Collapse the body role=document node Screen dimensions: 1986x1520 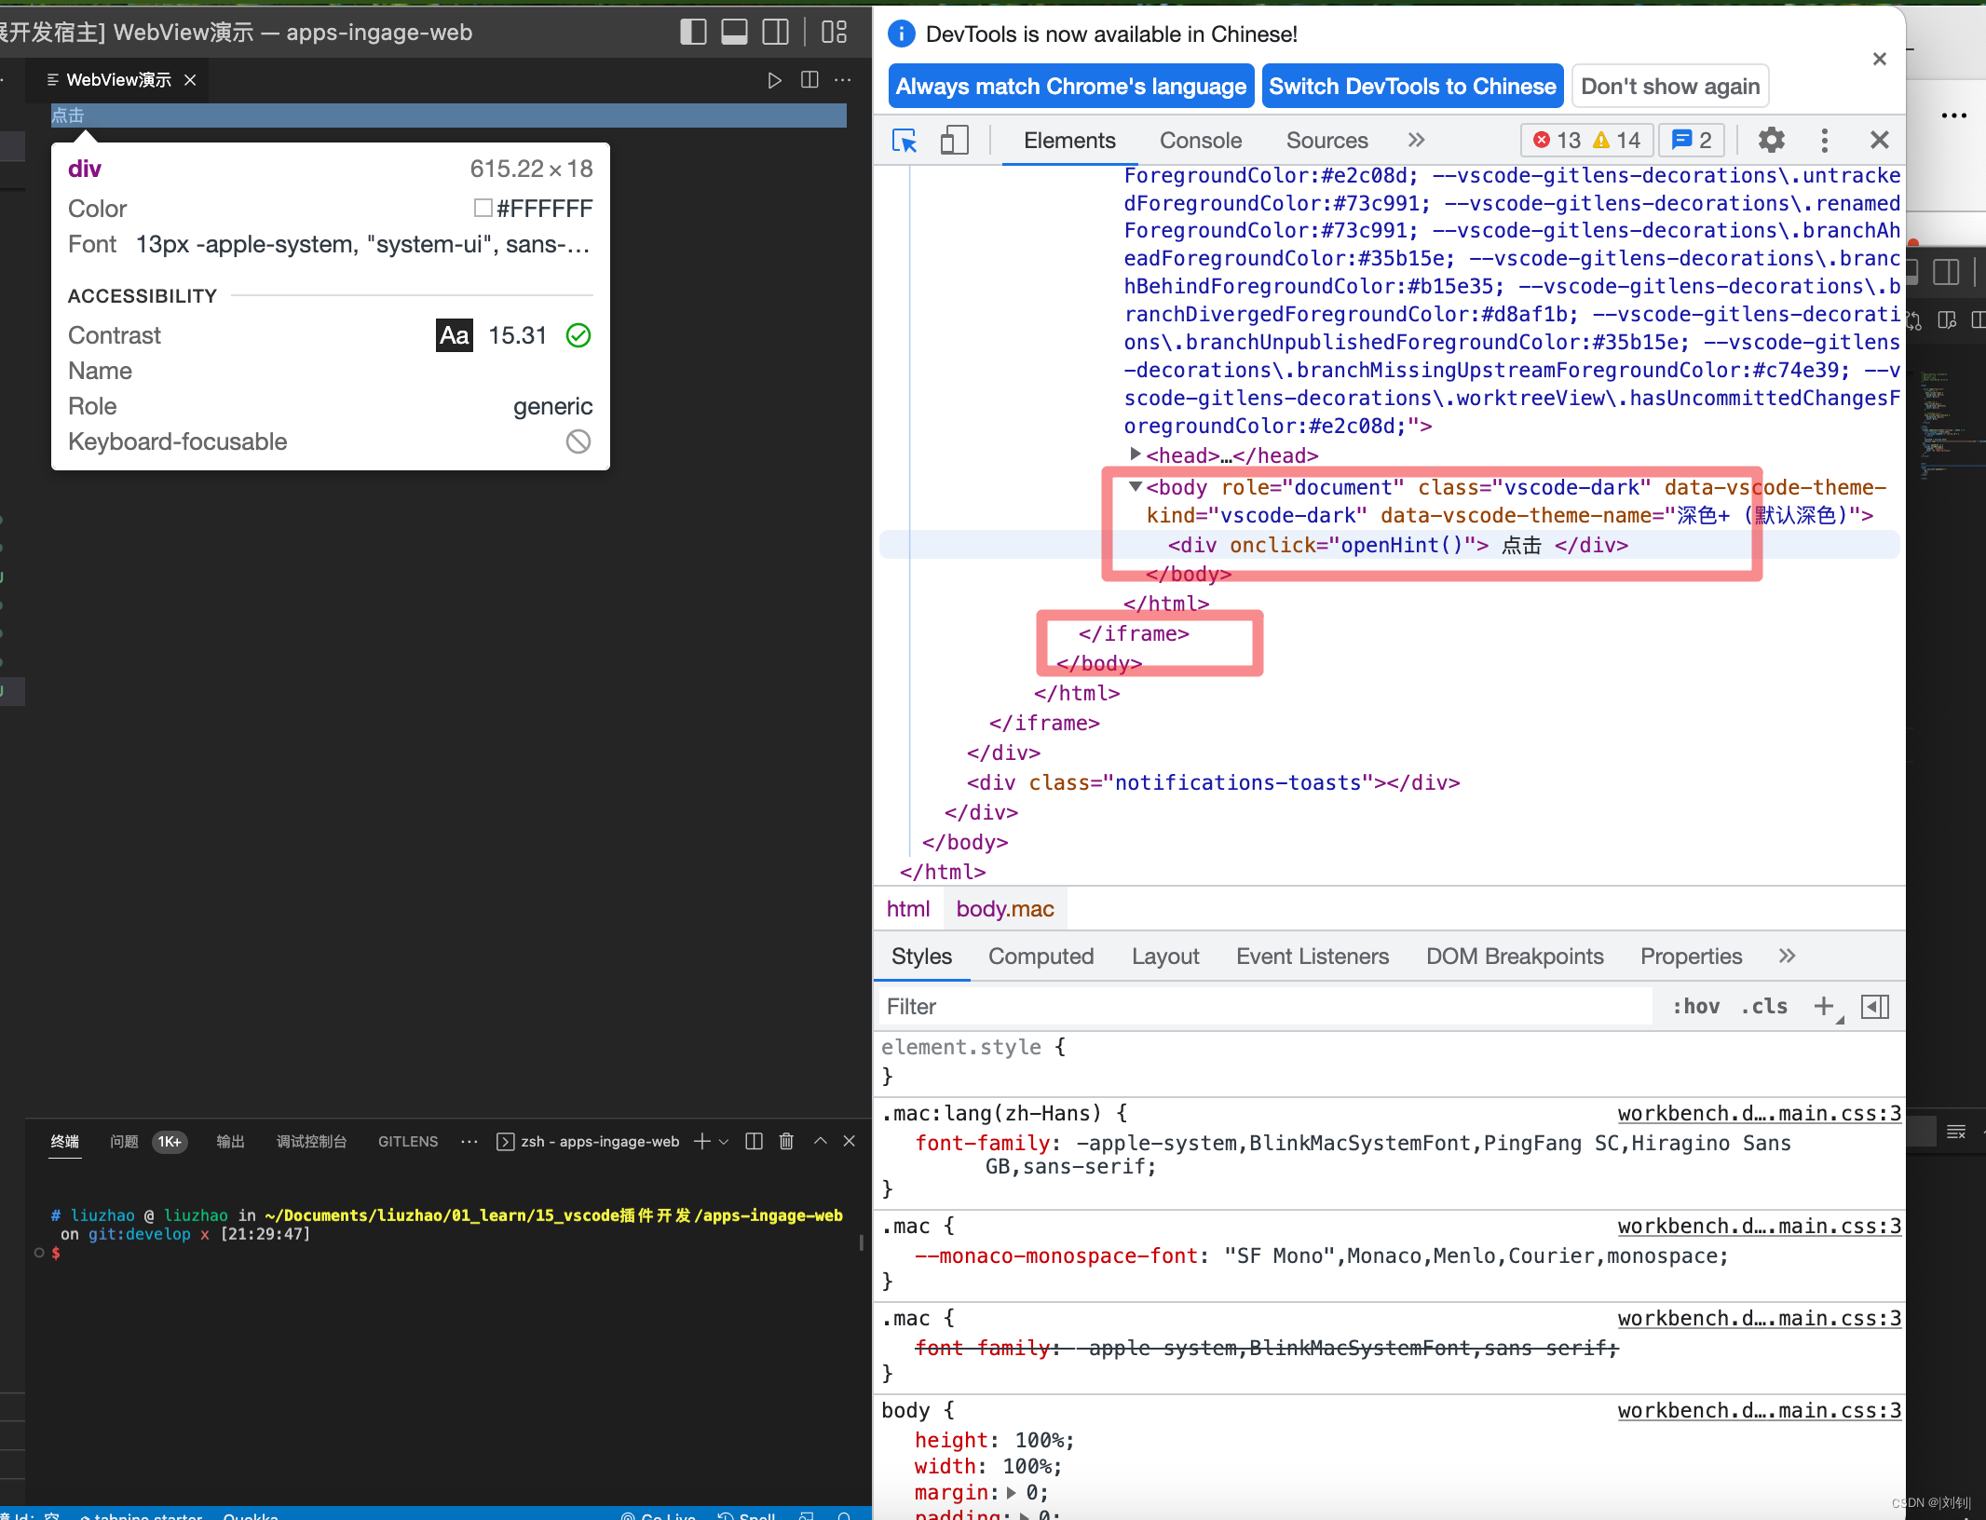[x=1135, y=486]
